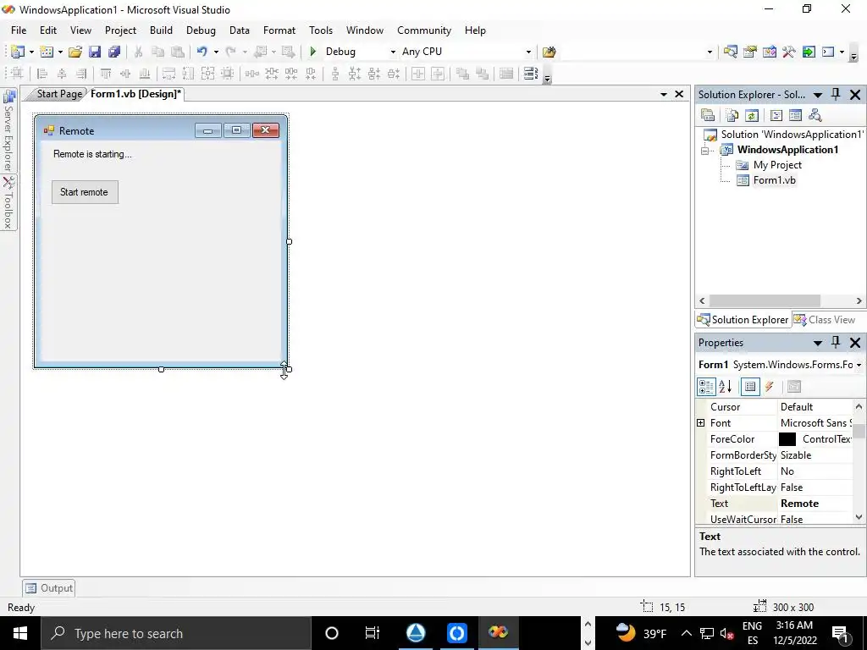Screen dimensions: 867x650
Task: Pin the Properties panel
Action: point(836,343)
